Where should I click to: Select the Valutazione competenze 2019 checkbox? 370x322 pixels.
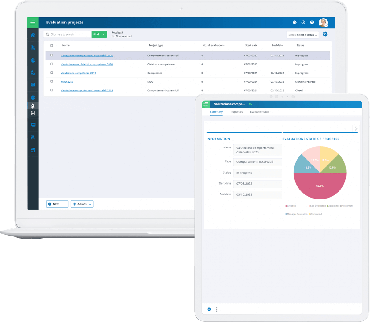pyautogui.click(x=51, y=73)
